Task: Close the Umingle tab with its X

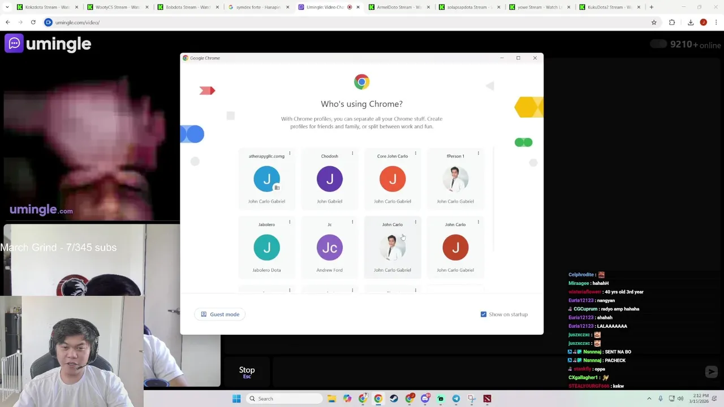Action: 358,7
